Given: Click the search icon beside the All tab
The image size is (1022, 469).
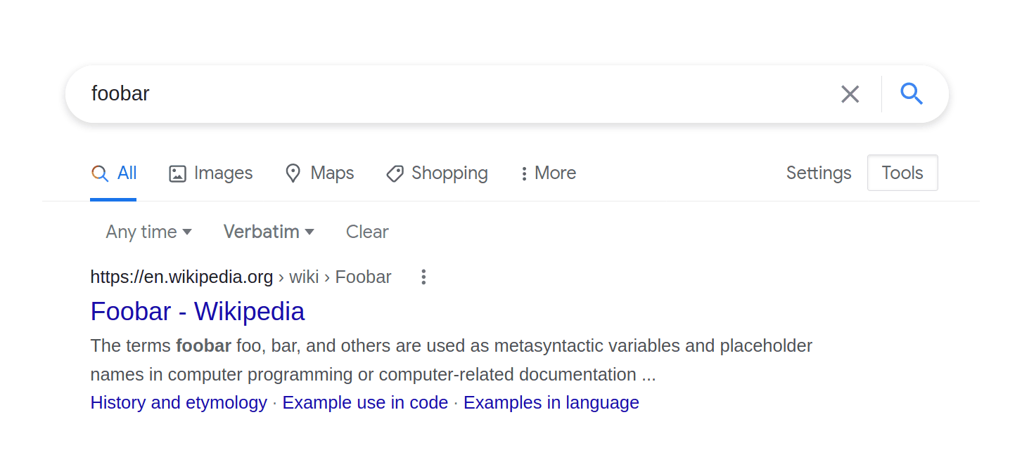Looking at the screenshot, I should click(x=99, y=173).
